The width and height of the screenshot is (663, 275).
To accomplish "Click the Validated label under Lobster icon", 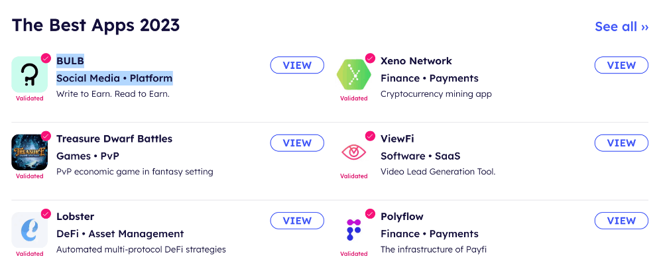I will pyautogui.click(x=30, y=254).
